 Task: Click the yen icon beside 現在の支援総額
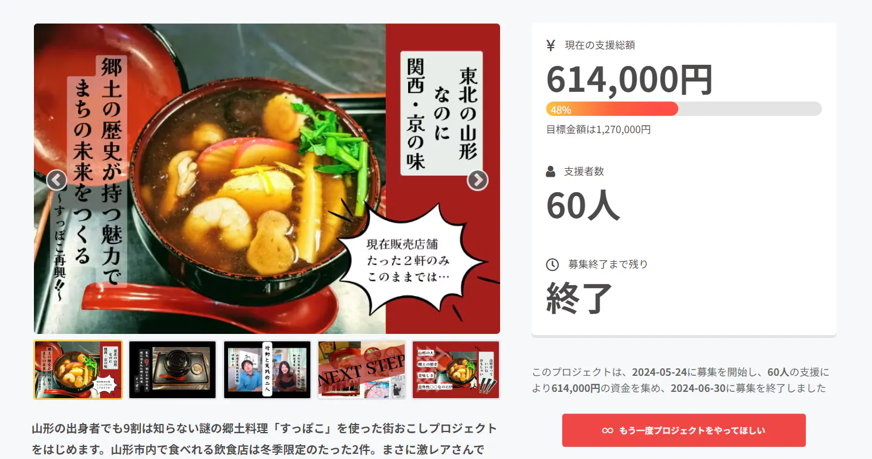[551, 45]
